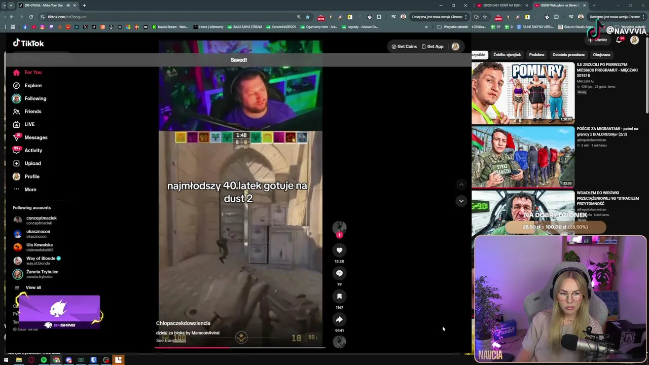This screenshot has width=649, height=365.
Task: Open Chrome from the taskbar
Action: tap(56, 360)
